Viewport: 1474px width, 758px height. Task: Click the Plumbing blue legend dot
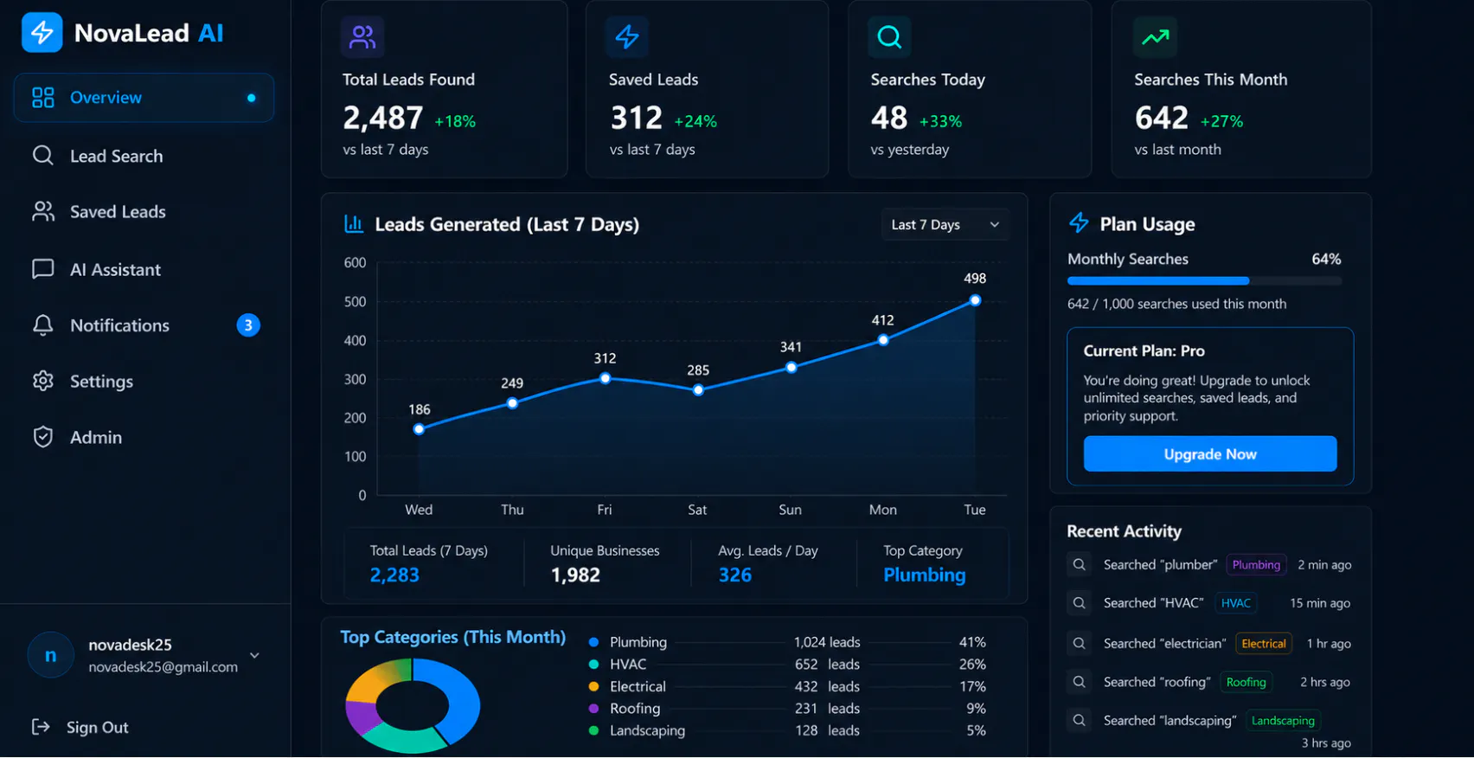coord(593,642)
